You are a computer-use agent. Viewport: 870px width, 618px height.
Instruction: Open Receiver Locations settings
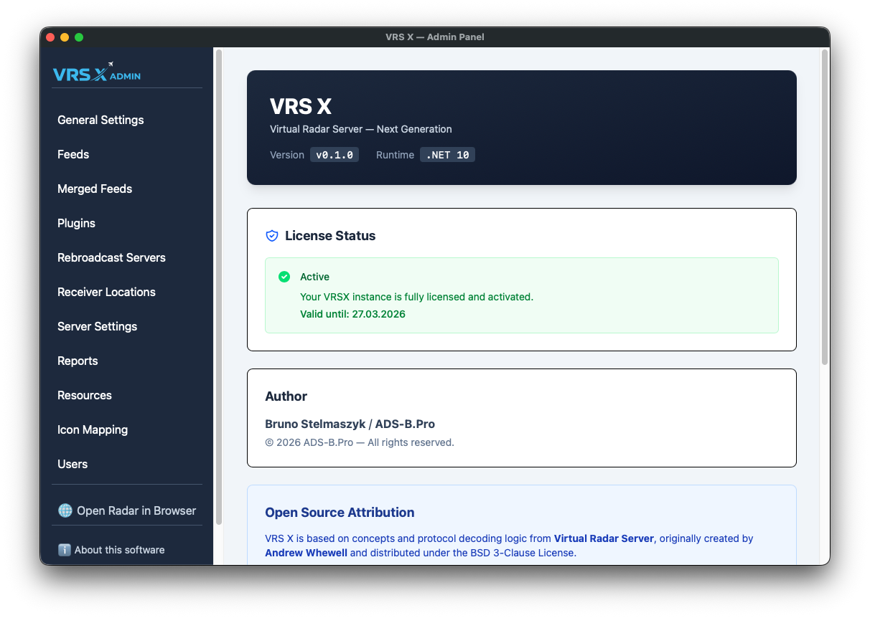(x=106, y=292)
